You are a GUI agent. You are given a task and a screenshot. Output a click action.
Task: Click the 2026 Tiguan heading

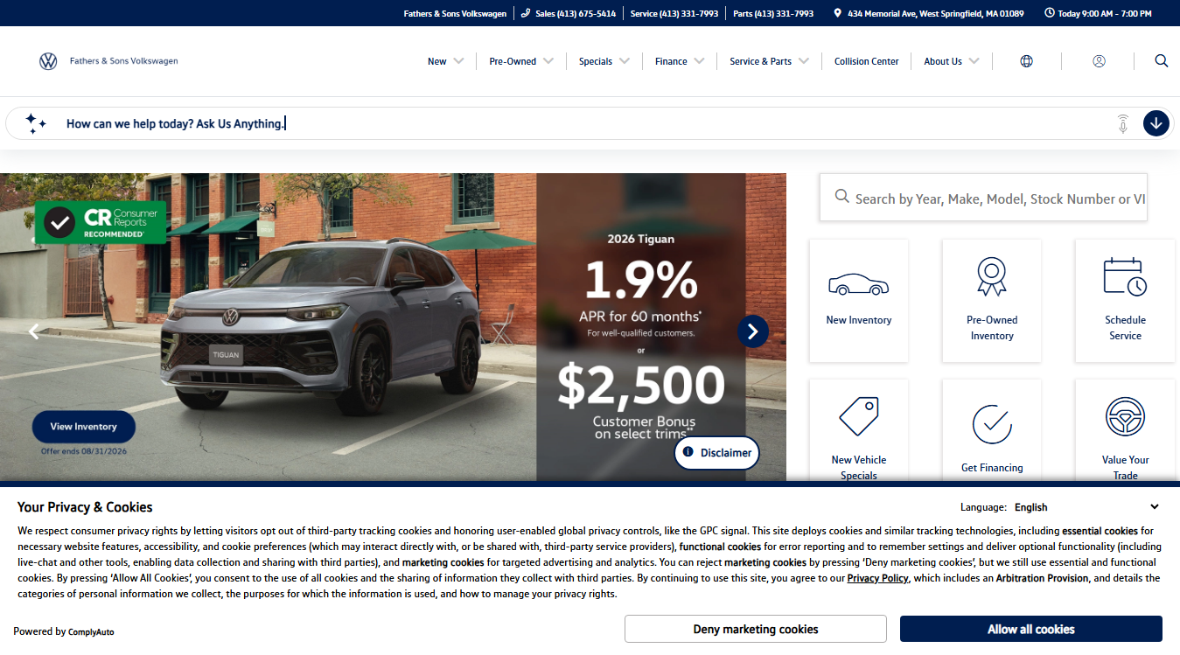coord(641,239)
